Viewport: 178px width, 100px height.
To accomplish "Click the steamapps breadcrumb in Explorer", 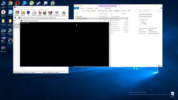I will tap(117, 11).
